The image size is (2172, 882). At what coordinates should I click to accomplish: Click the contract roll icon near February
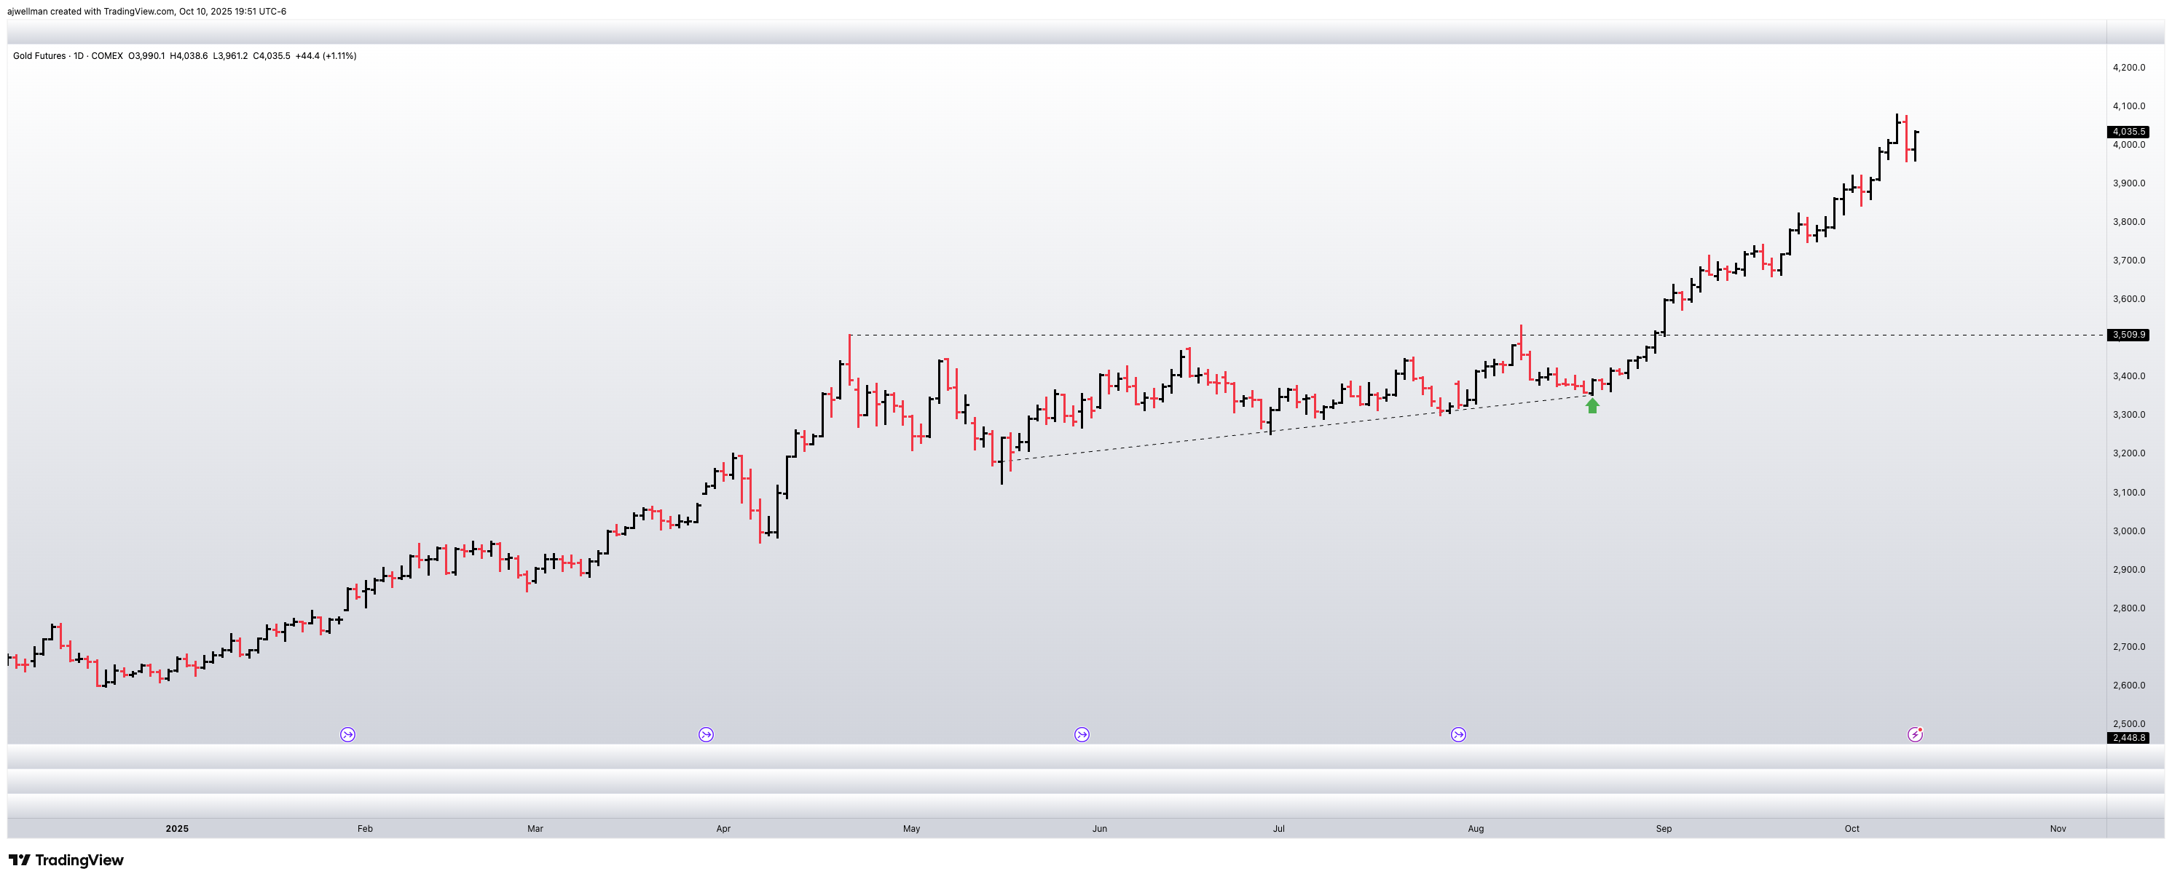[x=347, y=734]
